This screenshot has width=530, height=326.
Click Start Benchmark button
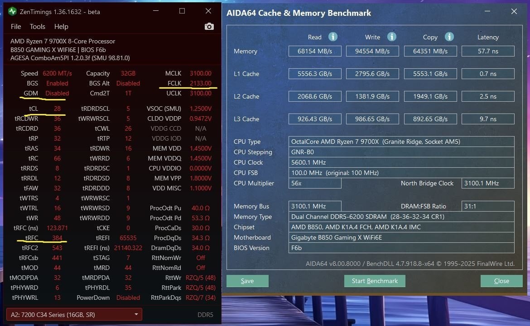[375, 281]
